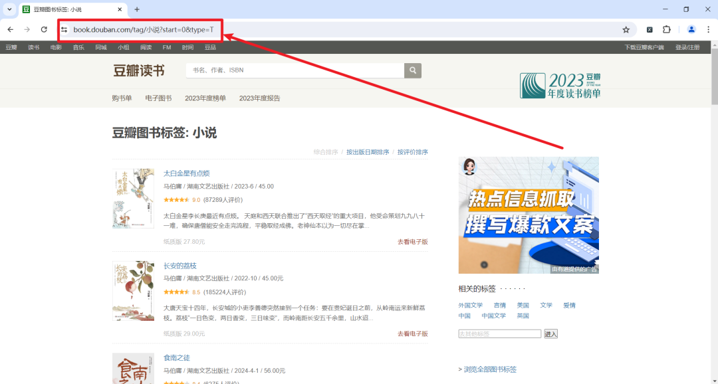Focus the 去其他标签 input field
This screenshot has width=718, height=384.
tap(499, 334)
